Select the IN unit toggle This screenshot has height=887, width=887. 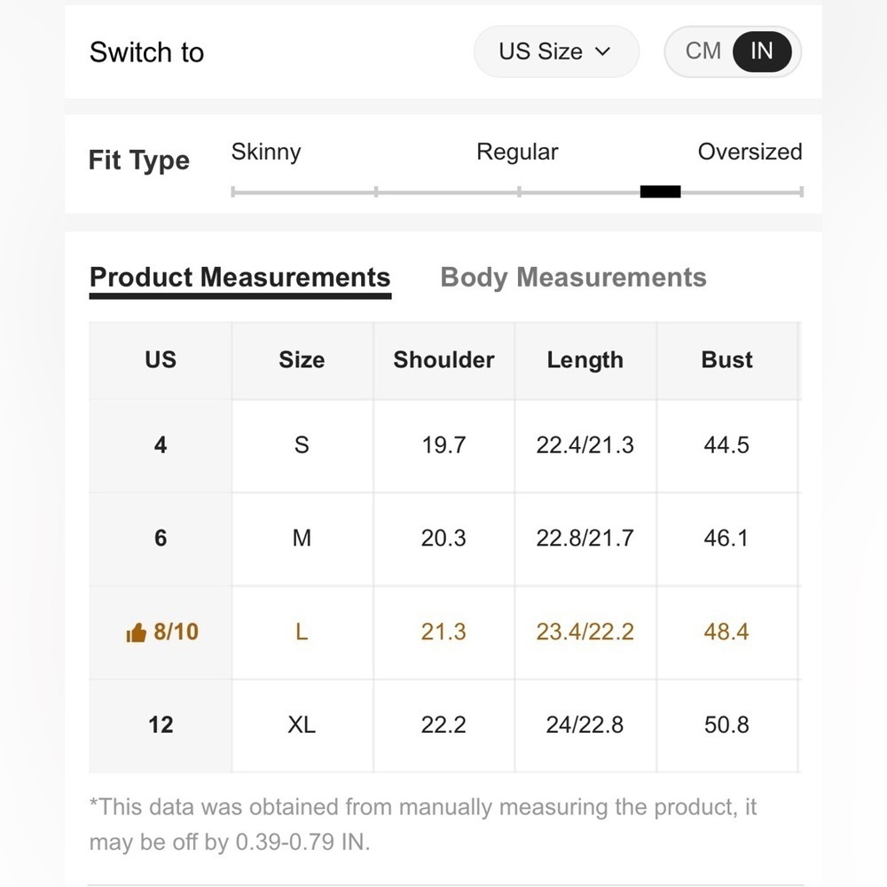(x=761, y=51)
